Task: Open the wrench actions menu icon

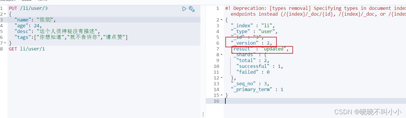Action: tap(191, 9)
